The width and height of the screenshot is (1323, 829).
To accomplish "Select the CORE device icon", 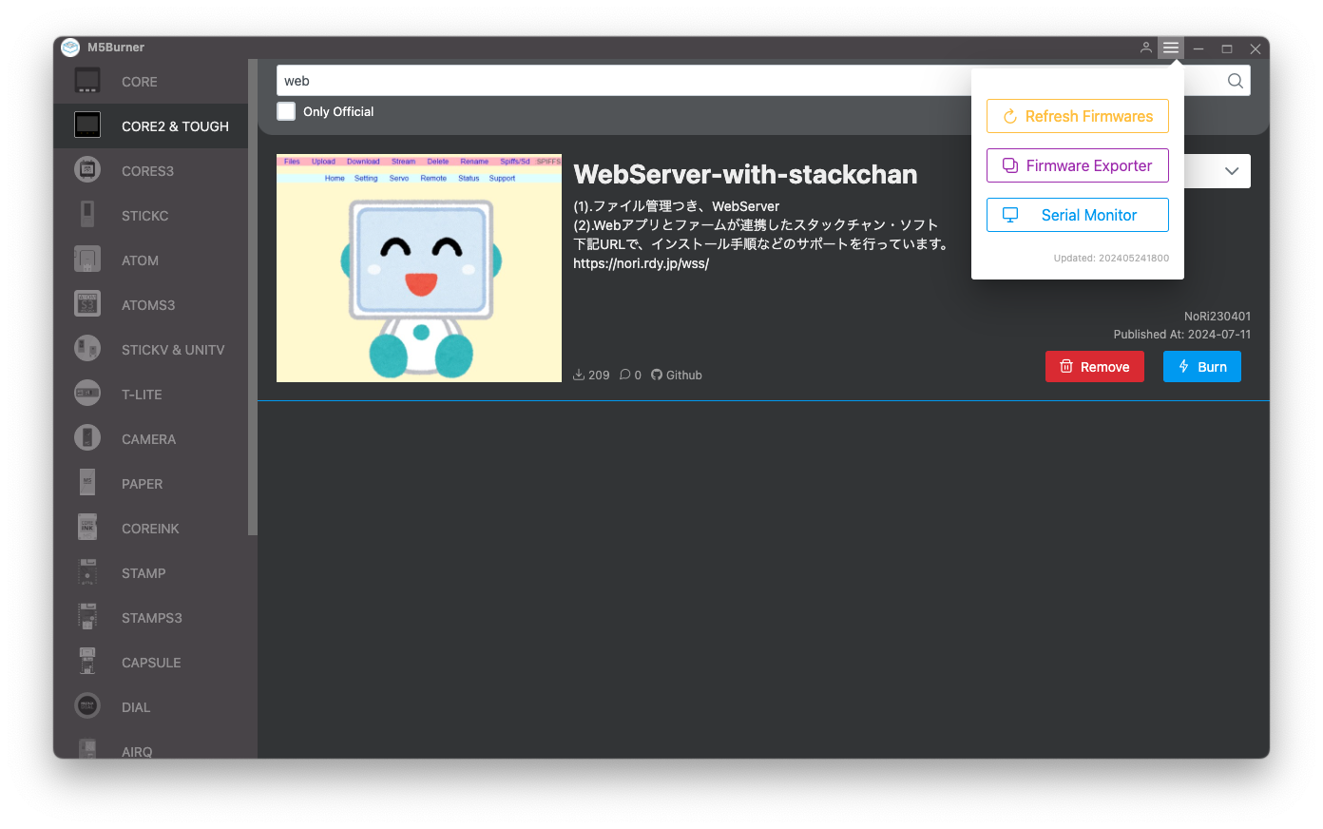I will [87, 82].
